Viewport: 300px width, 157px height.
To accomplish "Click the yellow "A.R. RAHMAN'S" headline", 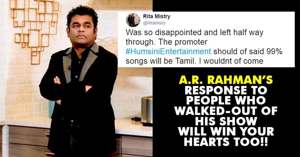I will tap(226, 80).
